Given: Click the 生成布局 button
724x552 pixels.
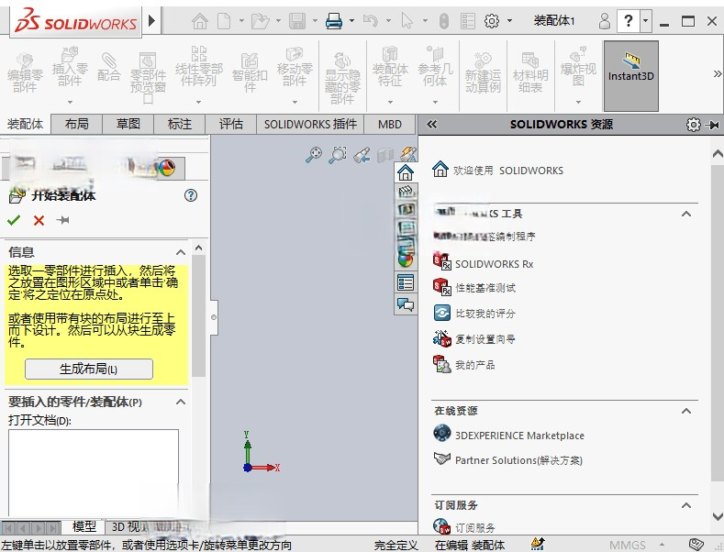Looking at the screenshot, I should [89, 370].
